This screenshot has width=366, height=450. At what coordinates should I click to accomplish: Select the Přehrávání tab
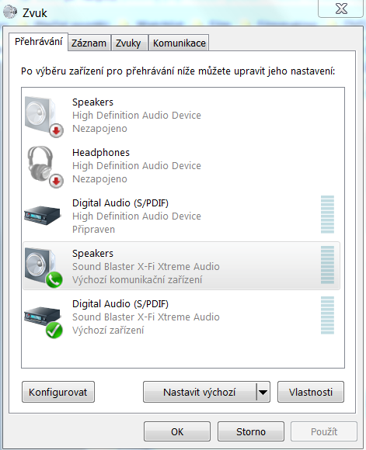(39, 42)
